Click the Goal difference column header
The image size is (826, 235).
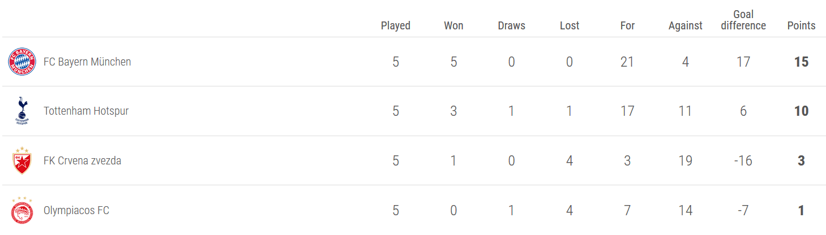743,20
